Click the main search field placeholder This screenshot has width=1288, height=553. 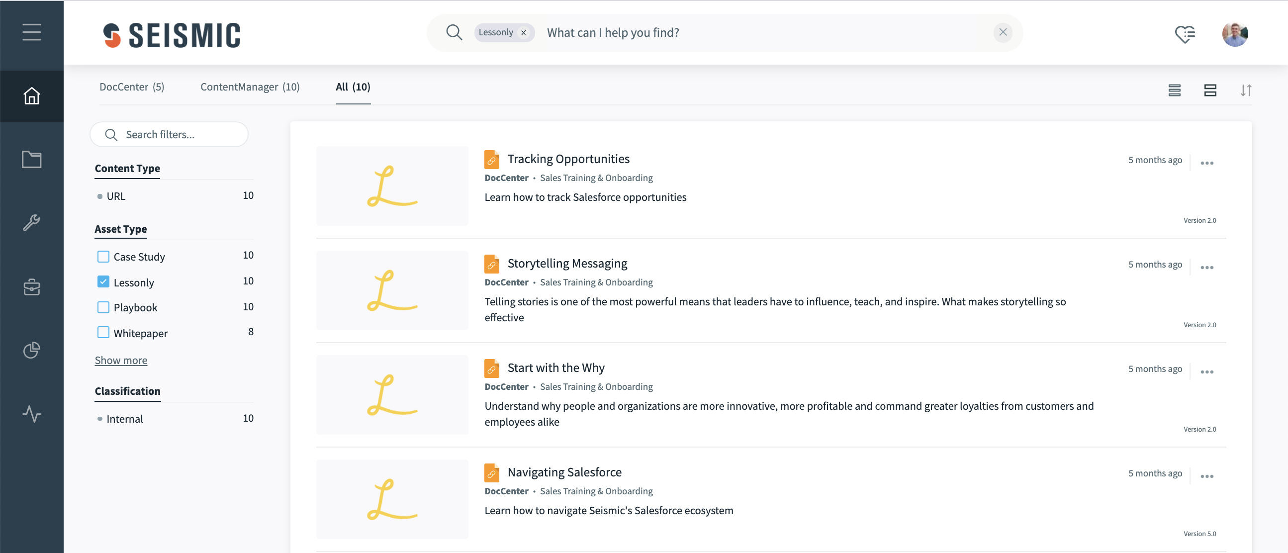(x=613, y=32)
